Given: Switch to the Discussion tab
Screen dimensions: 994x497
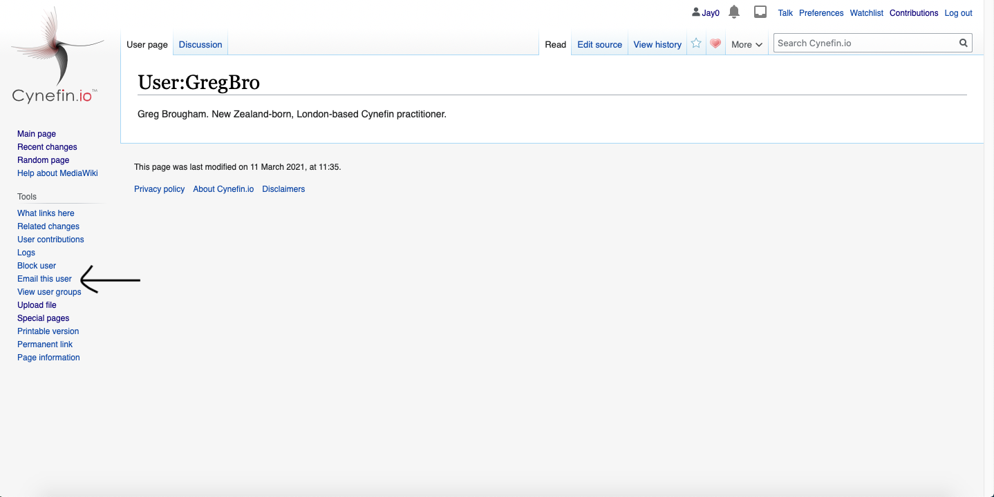Looking at the screenshot, I should [x=200, y=44].
